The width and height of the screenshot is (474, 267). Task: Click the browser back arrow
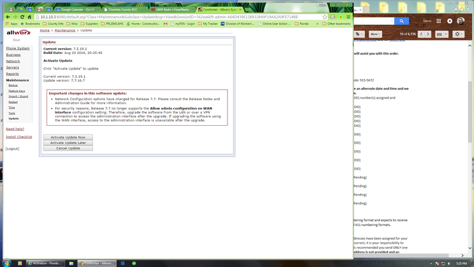(x=7, y=17)
